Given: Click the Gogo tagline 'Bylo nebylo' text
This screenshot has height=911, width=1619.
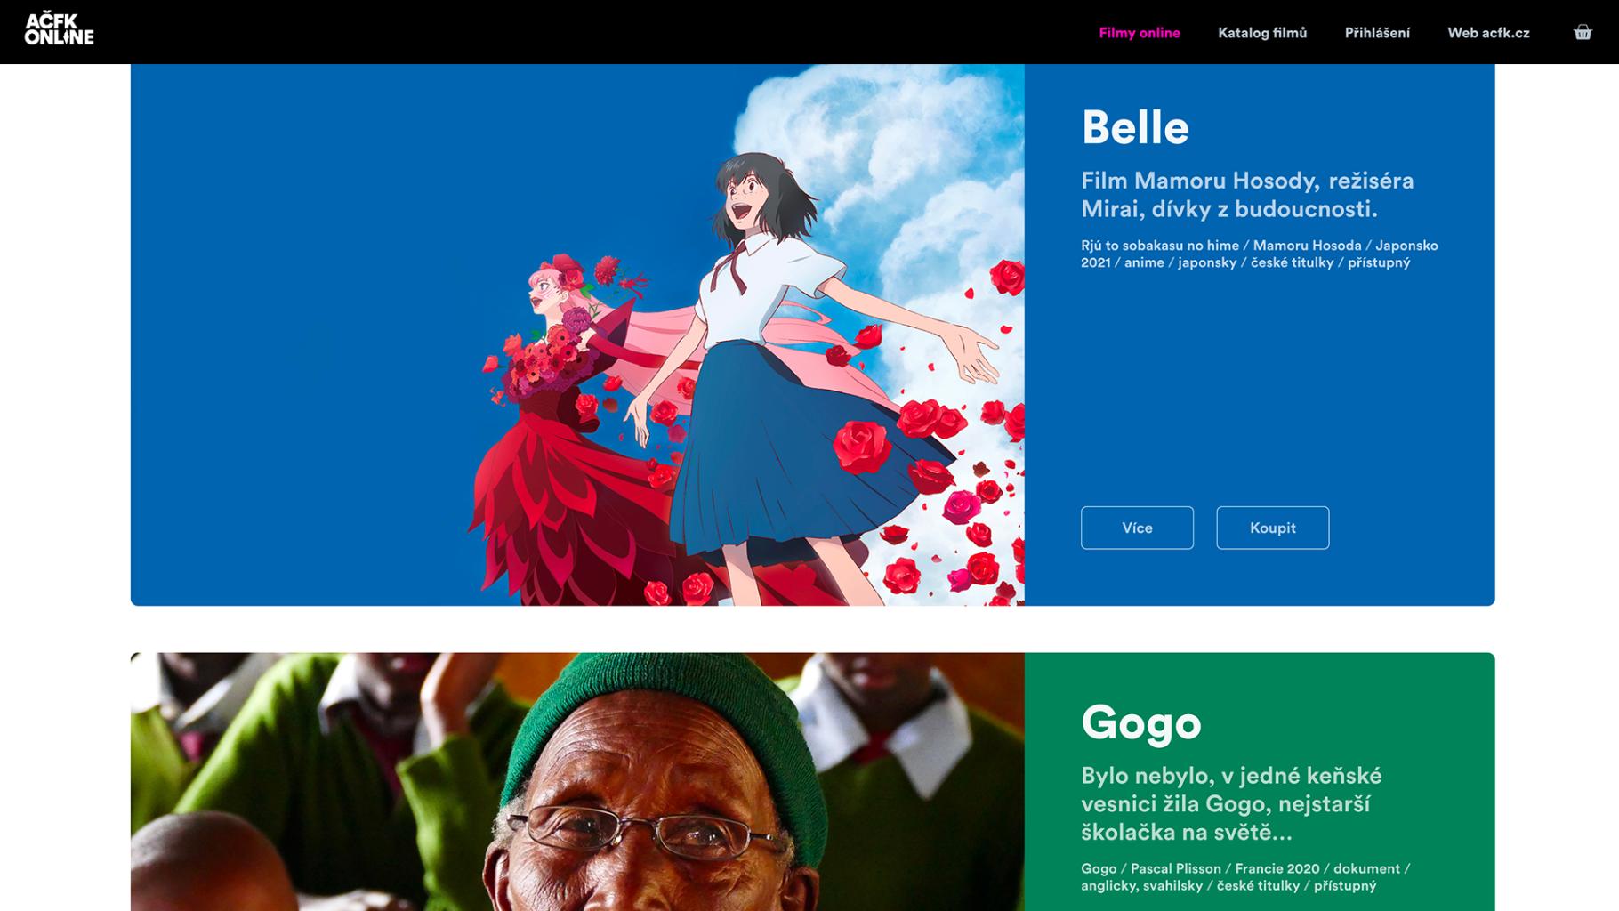Looking at the screenshot, I should (x=1231, y=803).
